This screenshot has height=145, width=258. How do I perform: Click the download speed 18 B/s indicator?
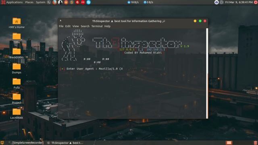(133, 2)
